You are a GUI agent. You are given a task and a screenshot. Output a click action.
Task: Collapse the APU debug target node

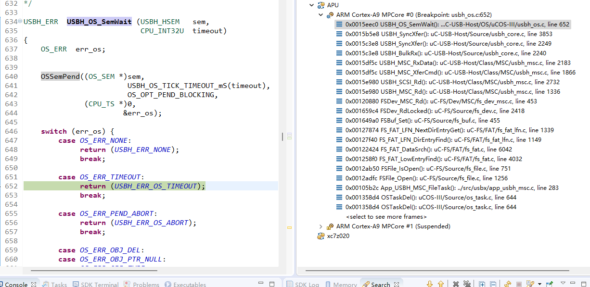click(x=312, y=5)
